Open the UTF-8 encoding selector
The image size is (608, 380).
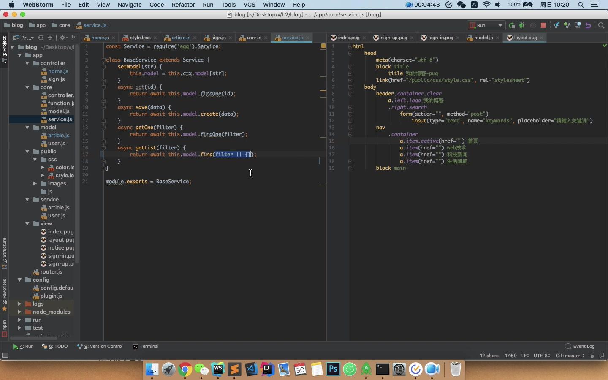pyautogui.click(x=542, y=356)
